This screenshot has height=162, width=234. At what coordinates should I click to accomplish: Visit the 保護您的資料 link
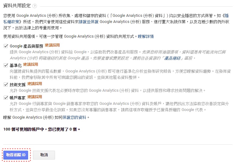(x=74, y=117)
